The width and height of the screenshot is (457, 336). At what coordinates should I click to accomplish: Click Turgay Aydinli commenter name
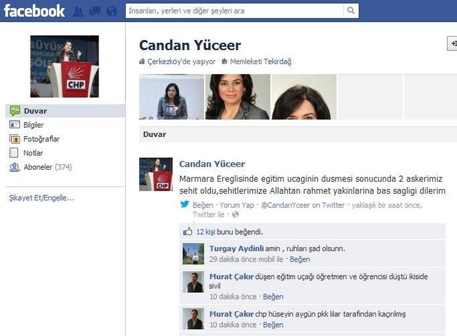pyautogui.click(x=236, y=249)
